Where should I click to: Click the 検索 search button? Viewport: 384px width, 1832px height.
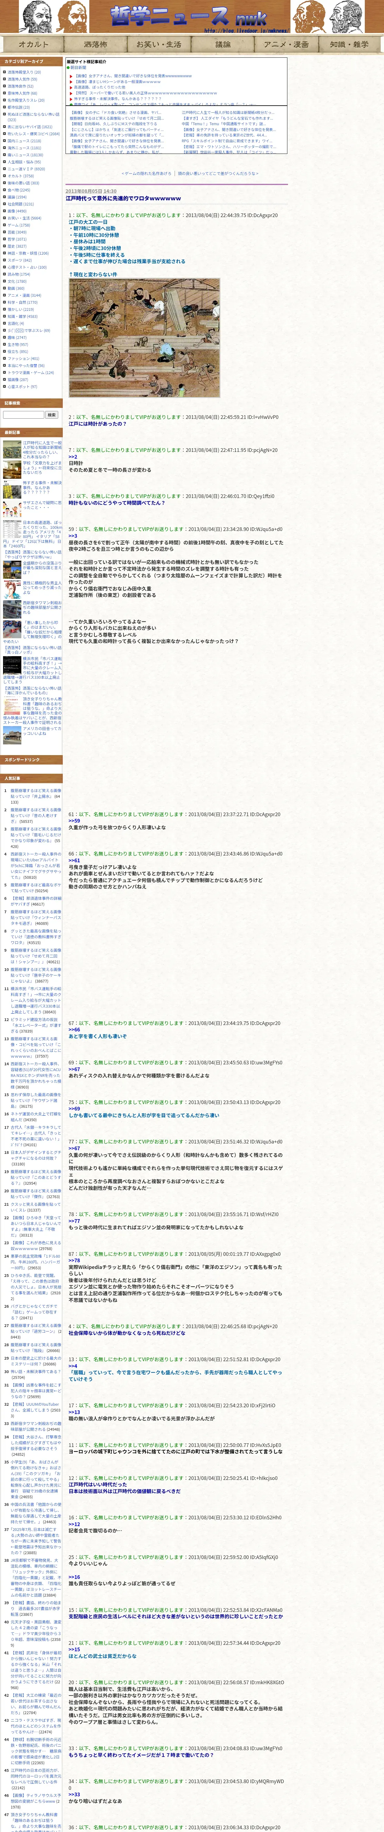tap(51, 415)
